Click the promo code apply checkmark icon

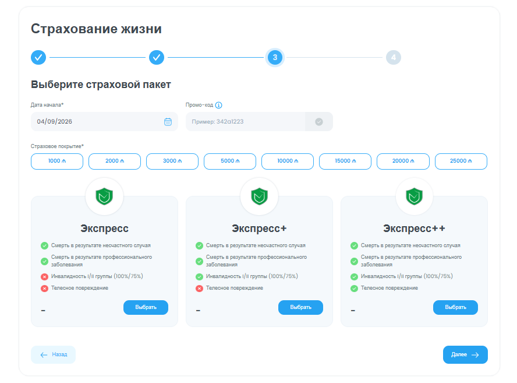318,122
